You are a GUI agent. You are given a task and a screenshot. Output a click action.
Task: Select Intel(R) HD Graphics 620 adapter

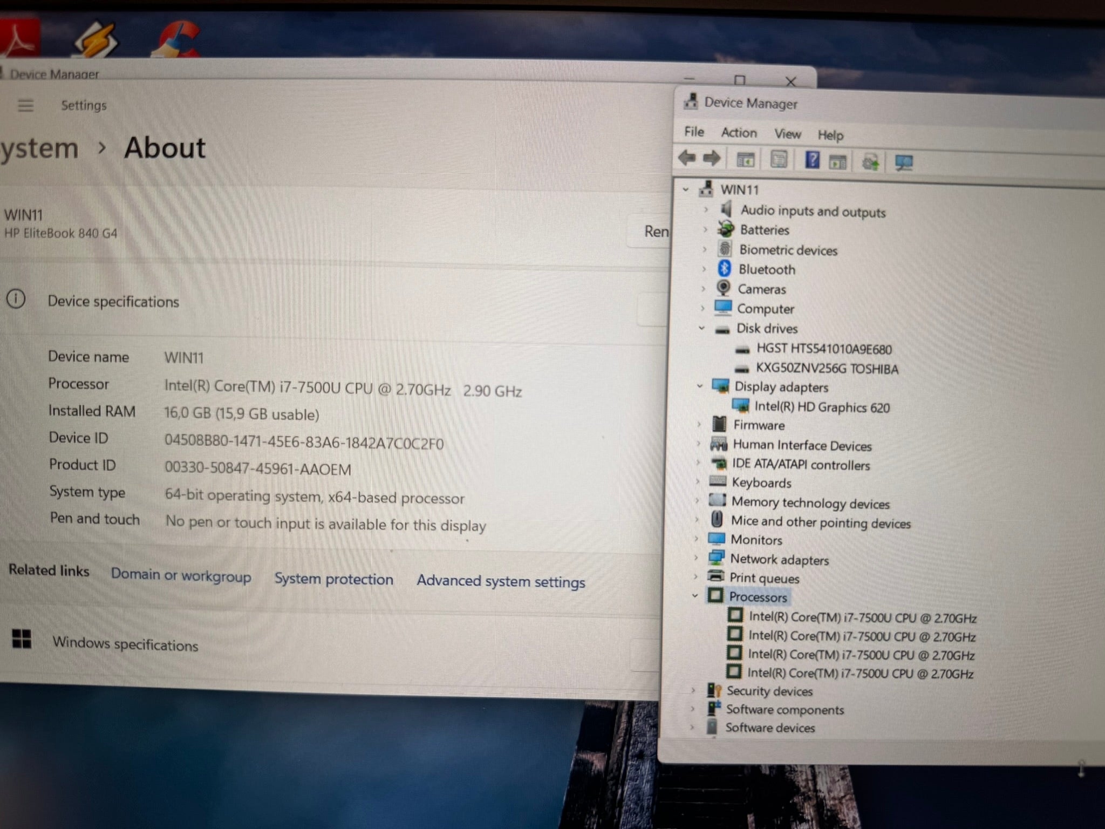pyautogui.click(x=822, y=407)
